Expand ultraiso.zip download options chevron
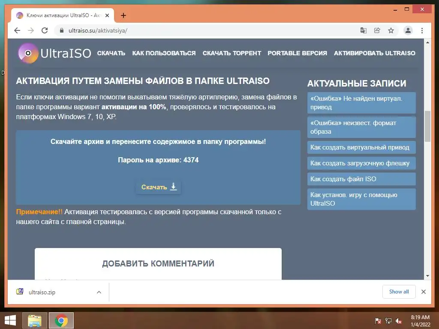 pyautogui.click(x=99, y=292)
